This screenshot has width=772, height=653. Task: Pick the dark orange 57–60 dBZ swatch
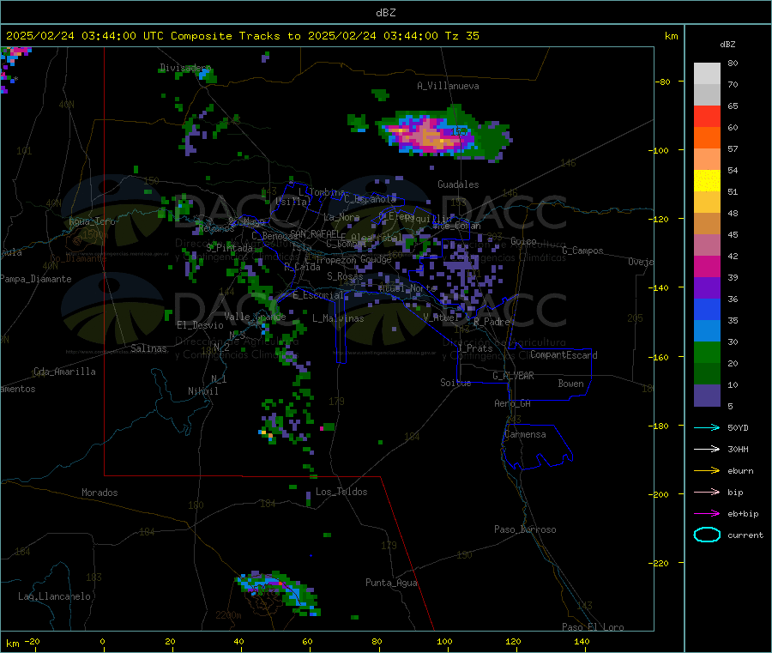pos(707,138)
